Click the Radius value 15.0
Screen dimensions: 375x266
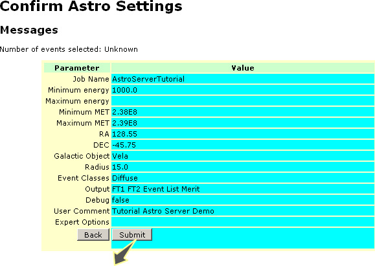[120, 167]
